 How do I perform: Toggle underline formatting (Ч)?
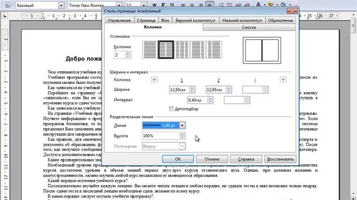coord(172,5)
